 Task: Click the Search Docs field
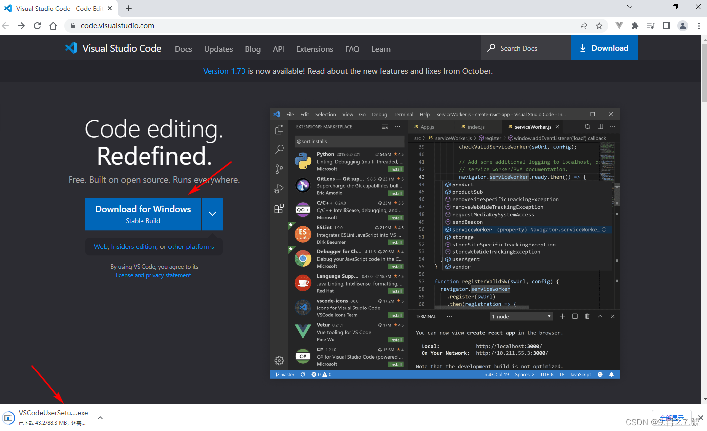526,48
